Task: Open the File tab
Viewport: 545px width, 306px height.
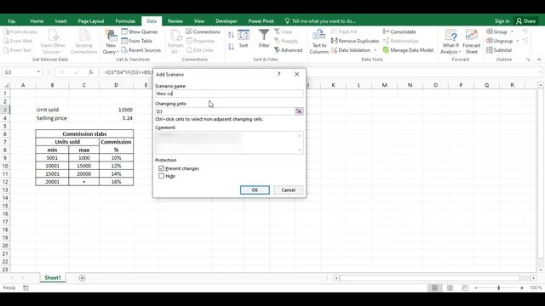Action: click(11, 21)
